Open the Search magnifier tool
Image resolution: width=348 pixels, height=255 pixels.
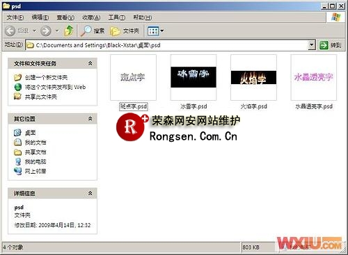tap(86, 31)
